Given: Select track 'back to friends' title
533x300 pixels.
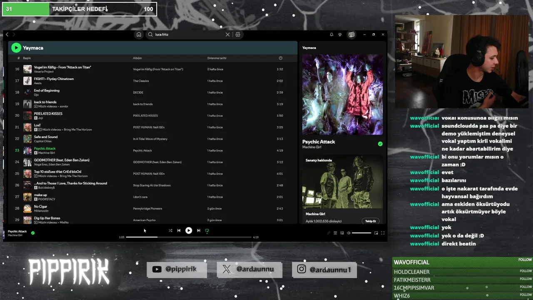Looking at the screenshot, I should (45, 102).
